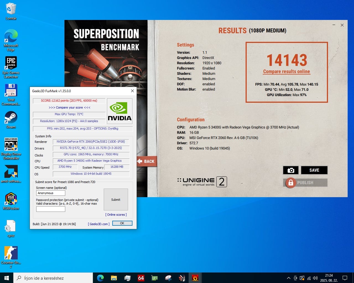The height and width of the screenshot is (283, 354).
Task: Click the FurMark Build Jun 21 2023 text
Action: coord(54,224)
